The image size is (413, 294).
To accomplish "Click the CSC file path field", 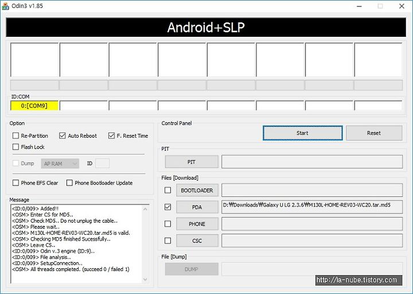I will pyautogui.click(x=312, y=241).
